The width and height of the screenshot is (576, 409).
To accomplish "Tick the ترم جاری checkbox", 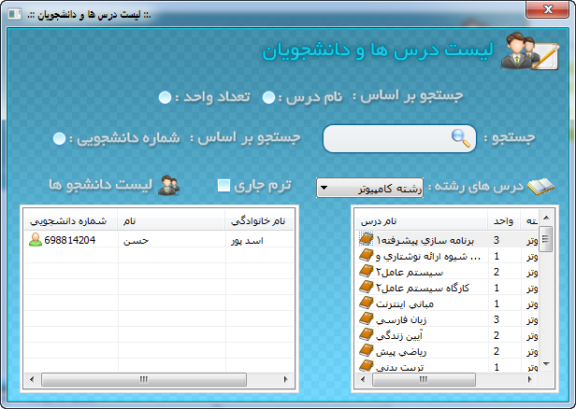I will tap(223, 186).
